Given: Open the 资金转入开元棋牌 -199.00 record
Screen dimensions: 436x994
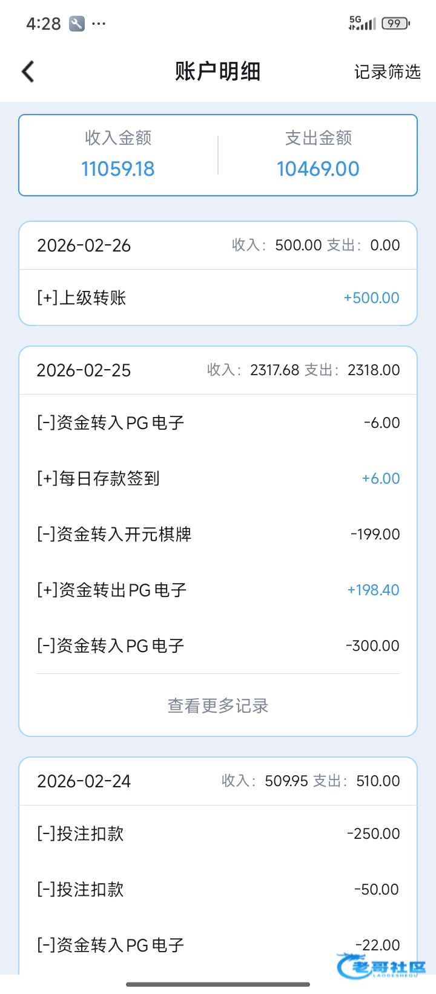Looking at the screenshot, I should (218, 534).
